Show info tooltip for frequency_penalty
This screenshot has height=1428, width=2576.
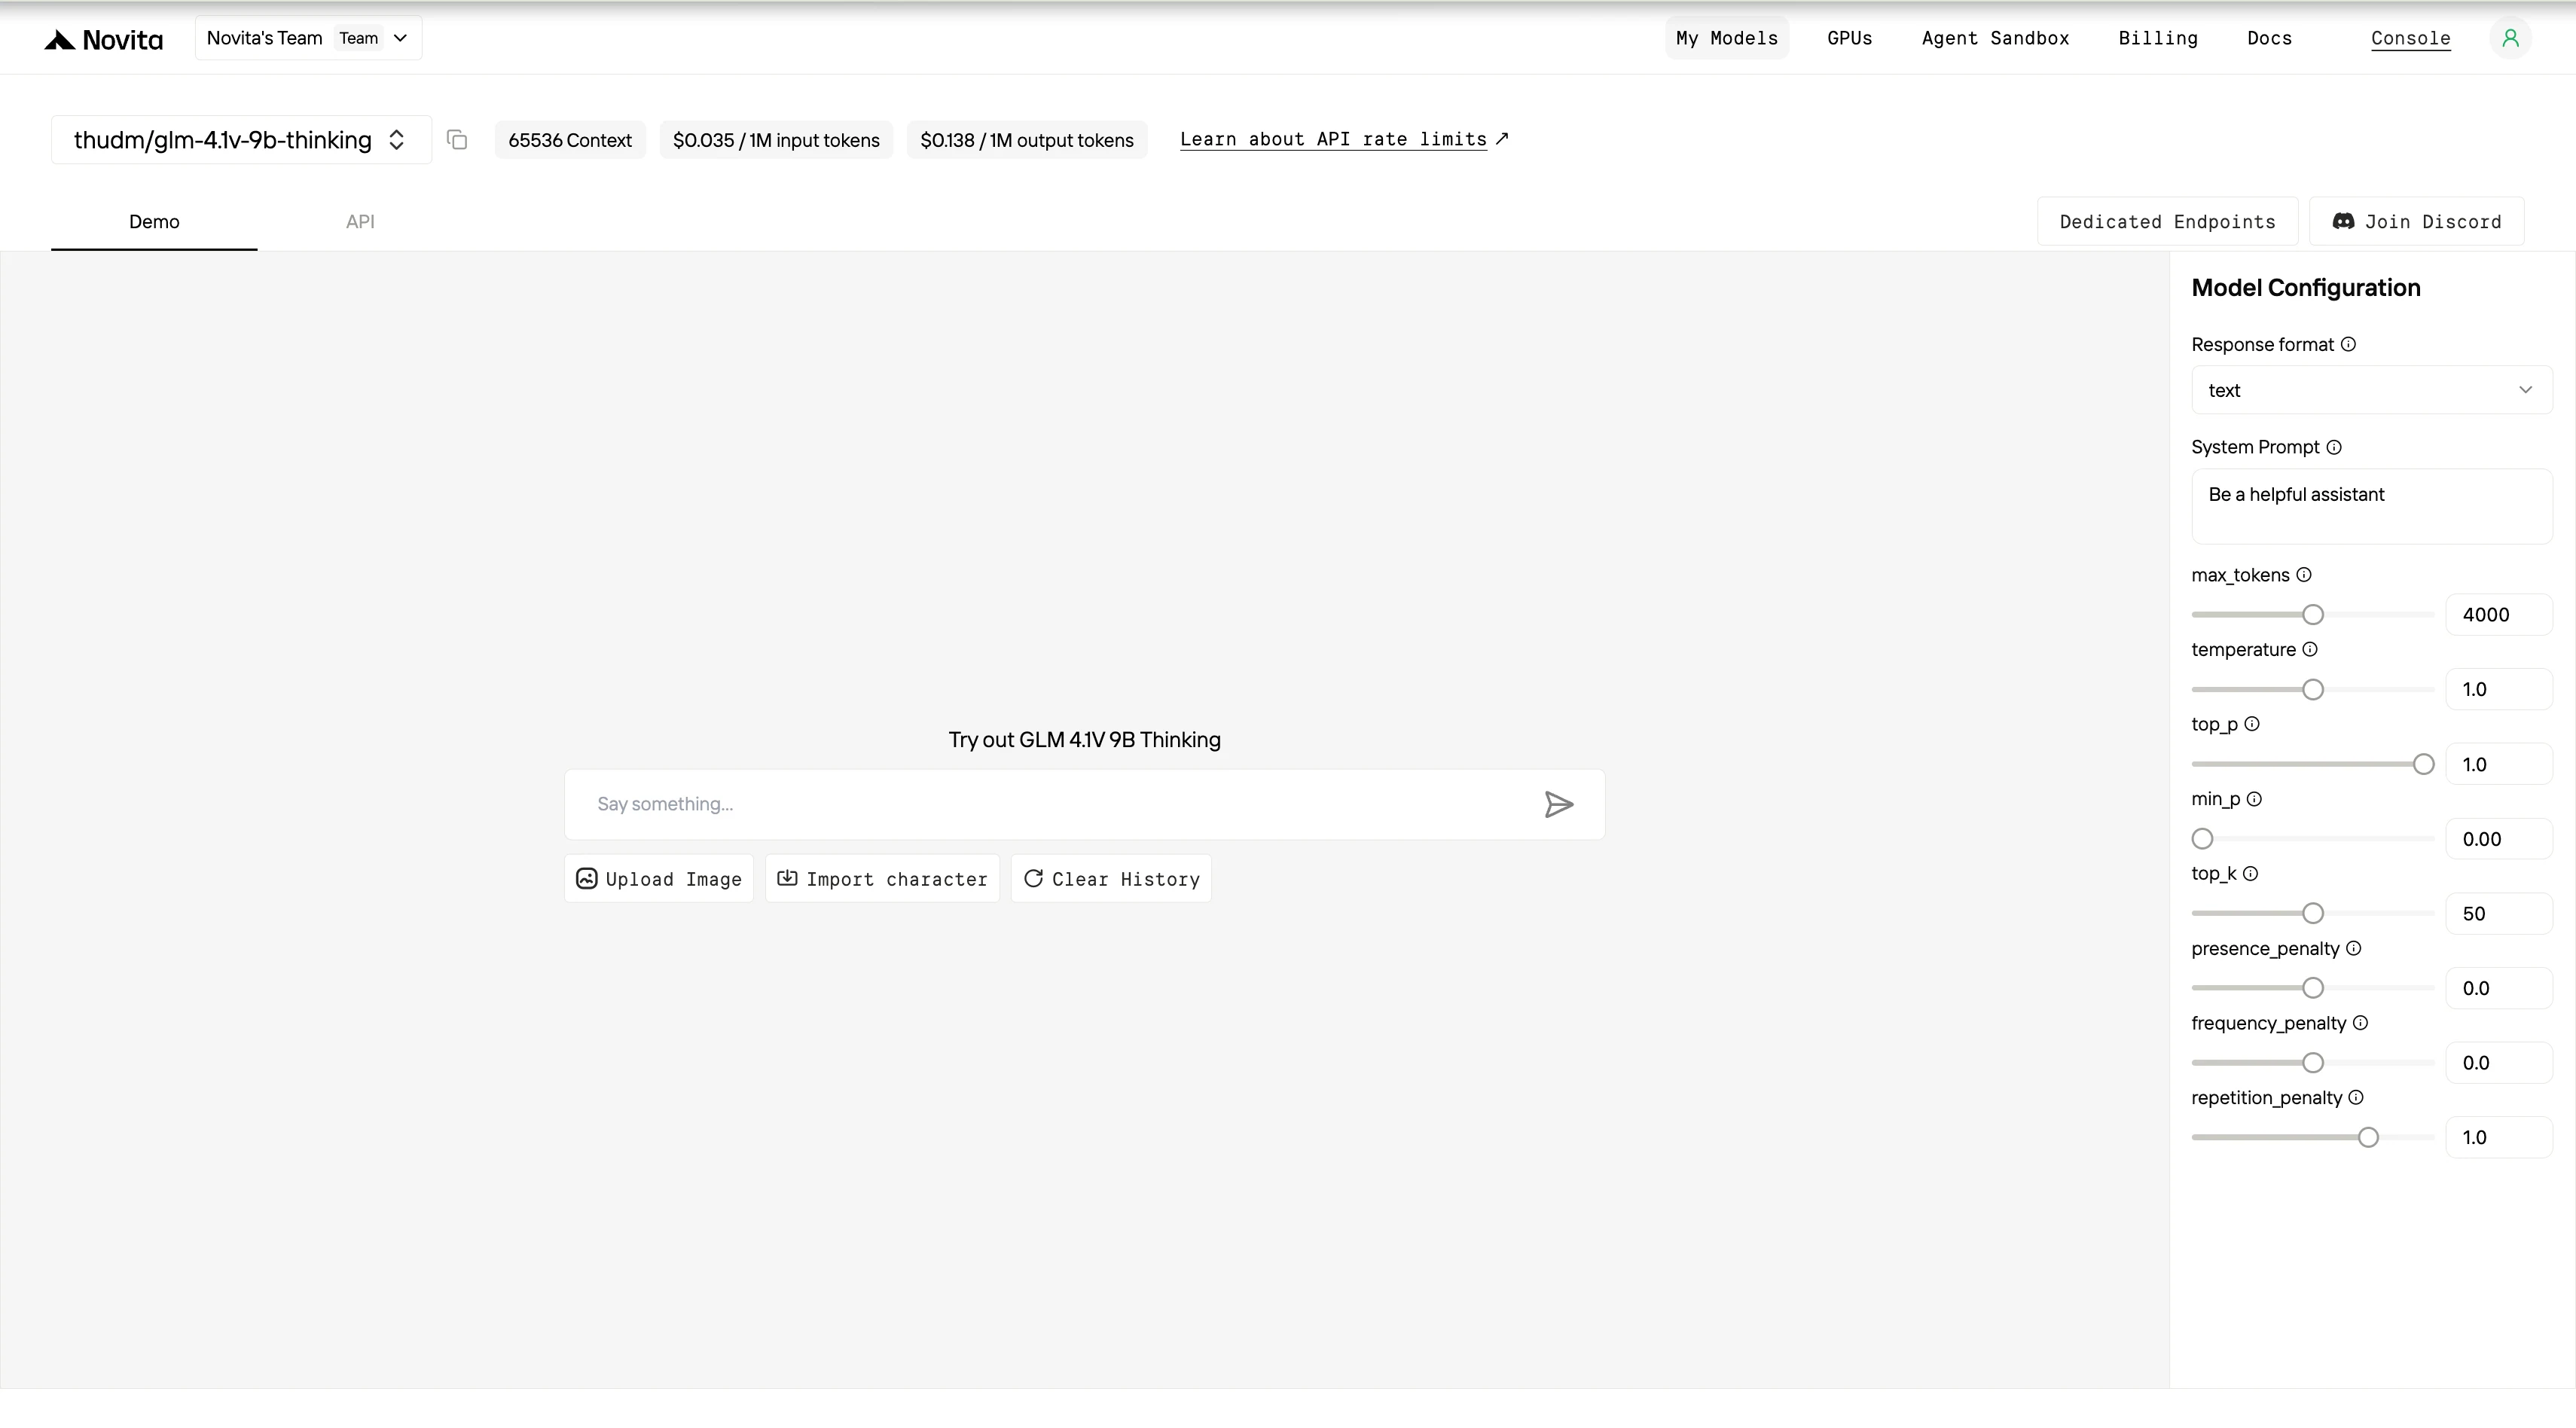pos(2359,1023)
